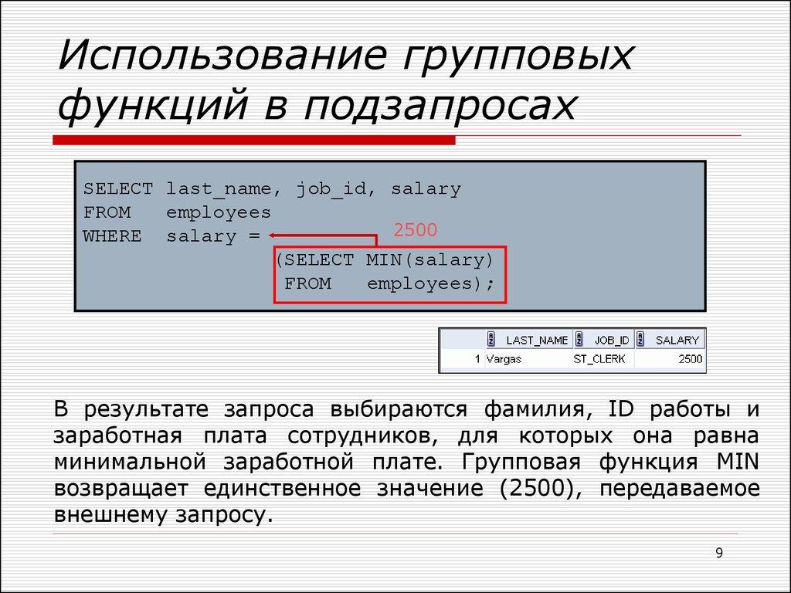Select the JOB_ID column header
Screen dimensions: 791x593
click(613, 339)
